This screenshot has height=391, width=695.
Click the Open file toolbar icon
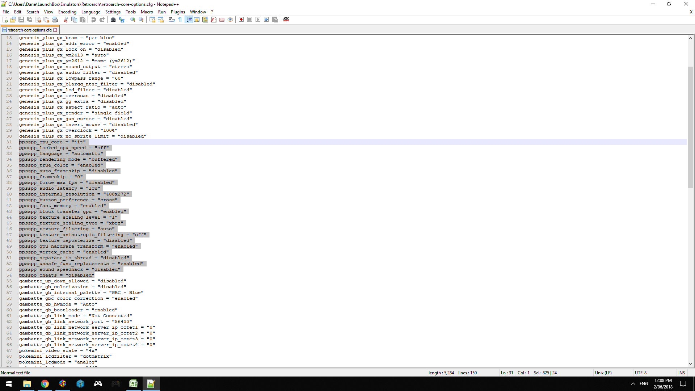coord(13,20)
